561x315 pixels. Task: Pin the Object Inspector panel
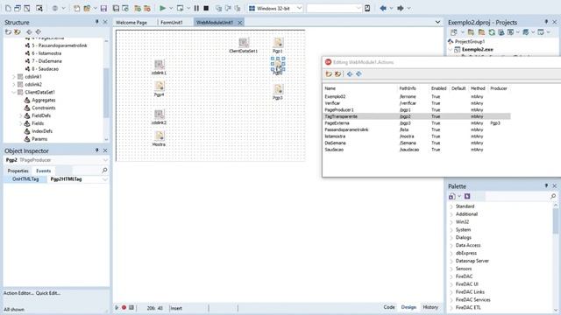[x=96, y=150]
